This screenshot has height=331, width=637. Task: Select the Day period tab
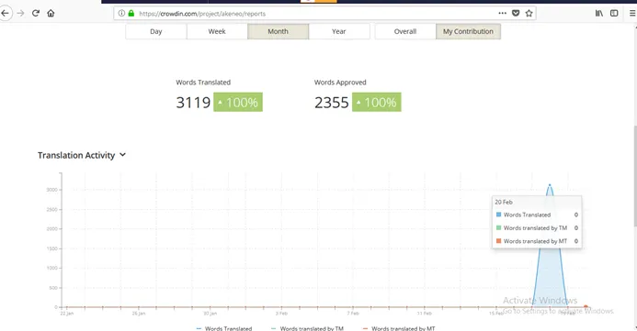point(156,31)
